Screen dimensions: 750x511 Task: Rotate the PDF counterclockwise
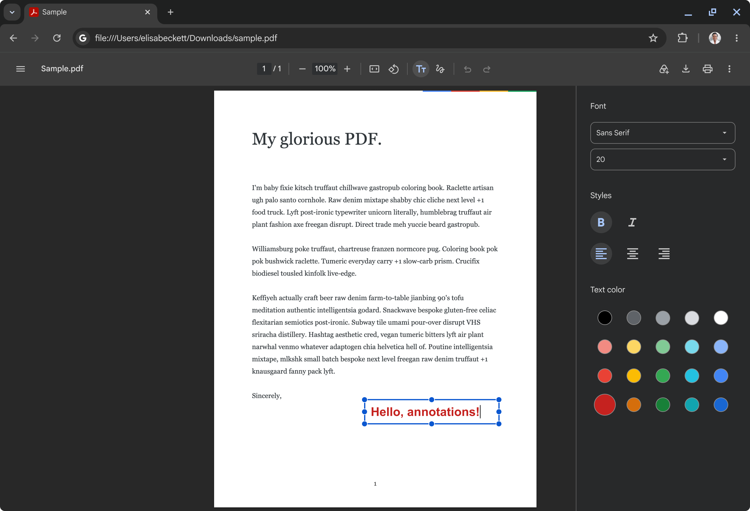(393, 69)
